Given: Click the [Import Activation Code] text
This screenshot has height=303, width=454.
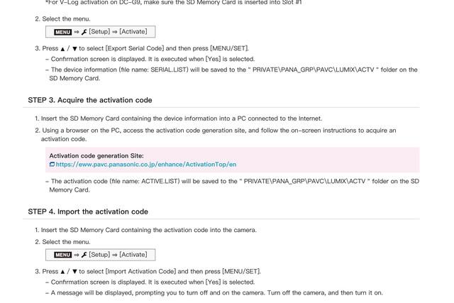Looking at the screenshot, I should [140, 272].
